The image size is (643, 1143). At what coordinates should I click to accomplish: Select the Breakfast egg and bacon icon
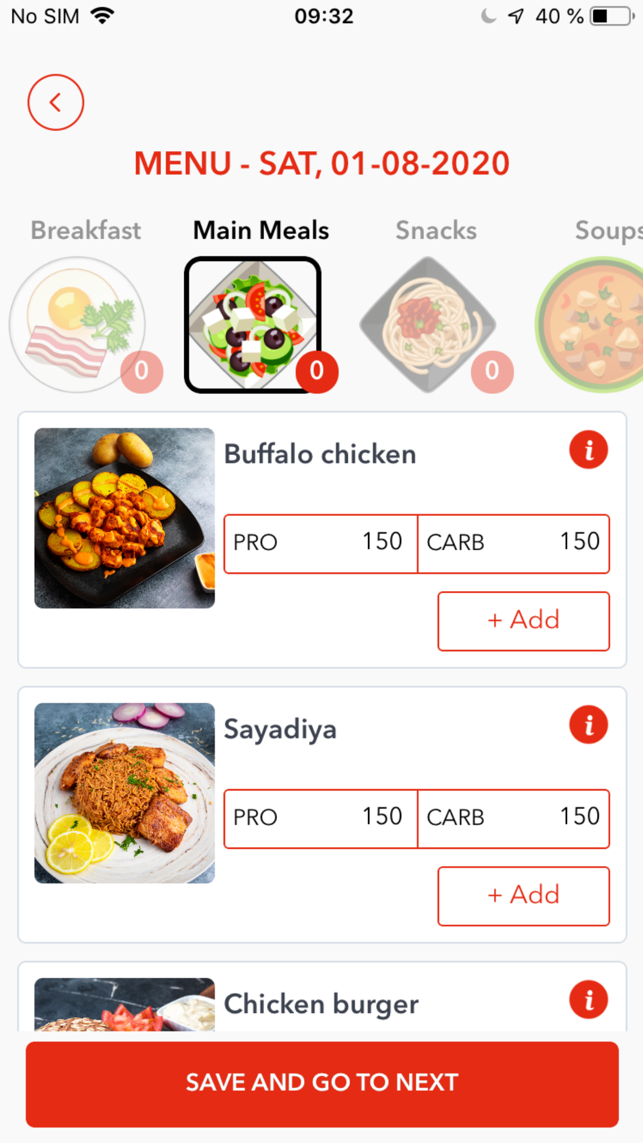coord(78,325)
